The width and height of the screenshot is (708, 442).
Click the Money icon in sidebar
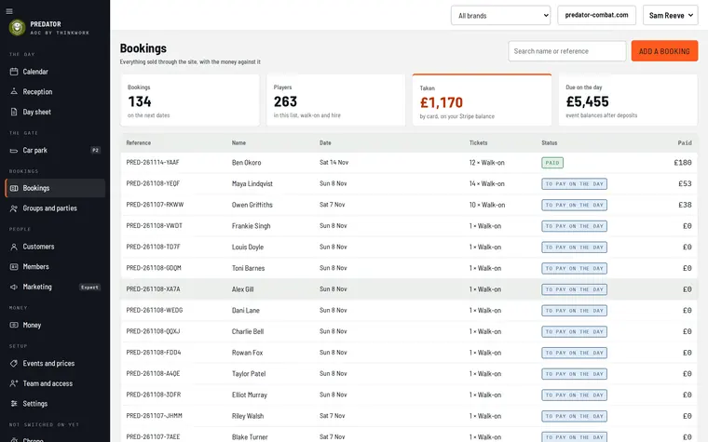(x=14, y=325)
